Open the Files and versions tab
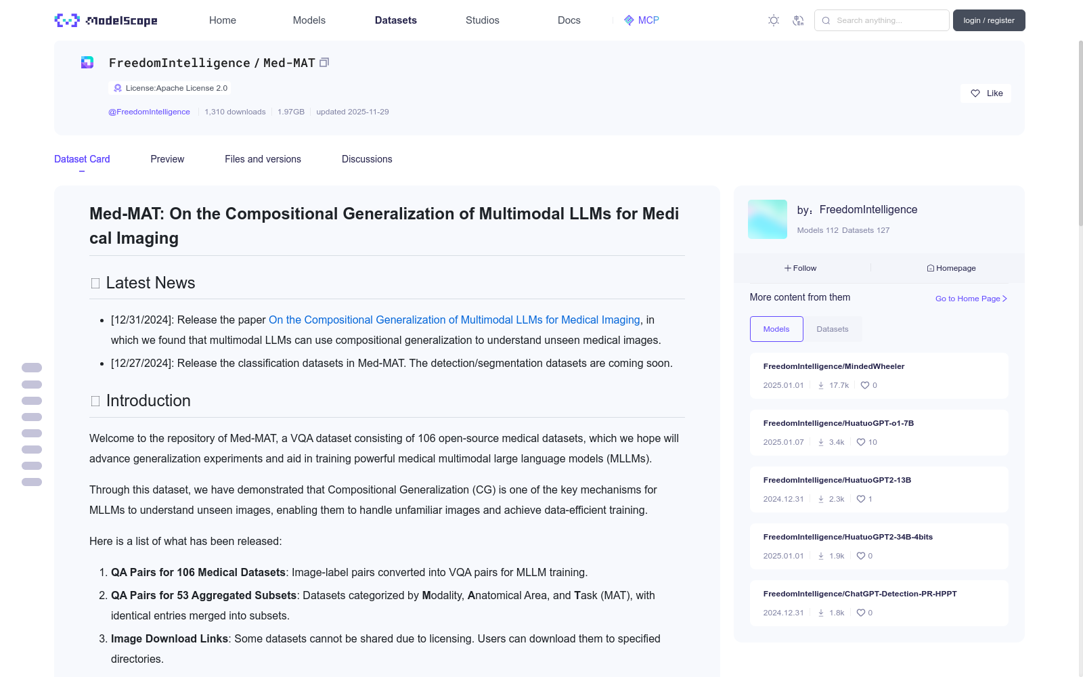 (263, 159)
